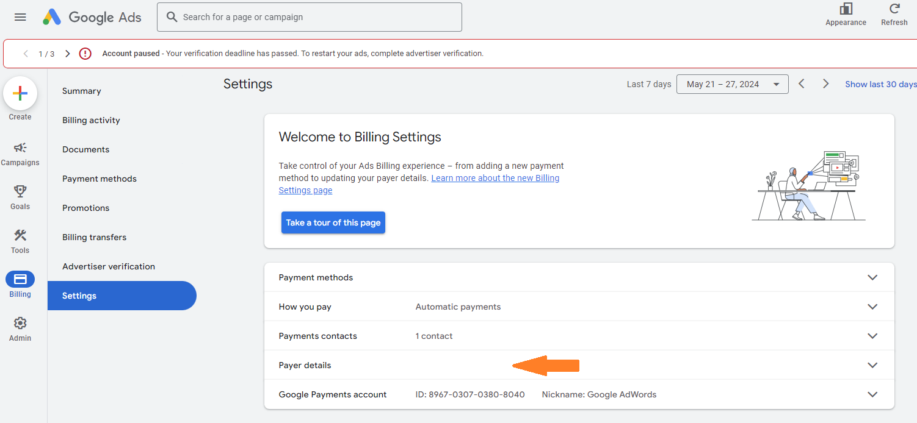Click the Google Ads logo
Image resolution: width=917 pixels, height=423 pixels.
pos(92,17)
